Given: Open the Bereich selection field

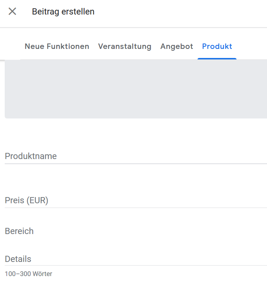Looking at the screenshot, I should (109, 231).
